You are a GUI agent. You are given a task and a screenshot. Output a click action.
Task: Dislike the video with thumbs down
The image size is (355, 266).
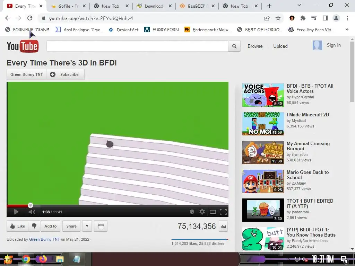[x=34, y=226]
